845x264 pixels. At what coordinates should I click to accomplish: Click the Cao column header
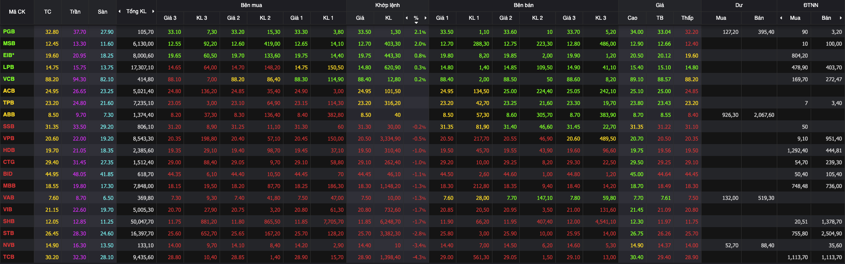pos(632,18)
